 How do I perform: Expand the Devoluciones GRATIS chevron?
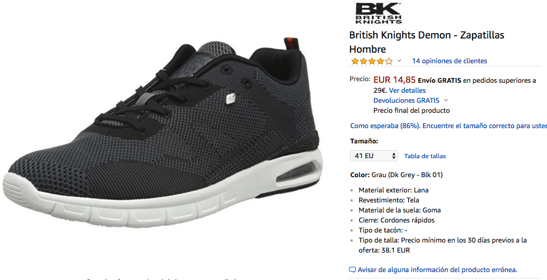point(446,100)
